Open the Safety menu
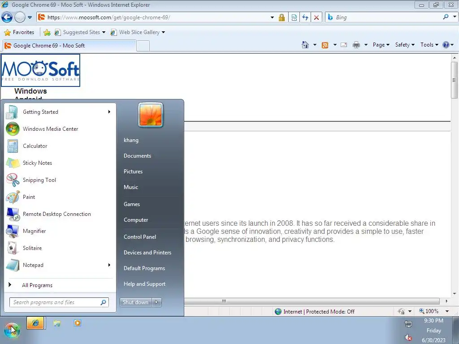Image resolution: width=459 pixels, height=344 pixels. pyautogui.click(x=405, y=45)
